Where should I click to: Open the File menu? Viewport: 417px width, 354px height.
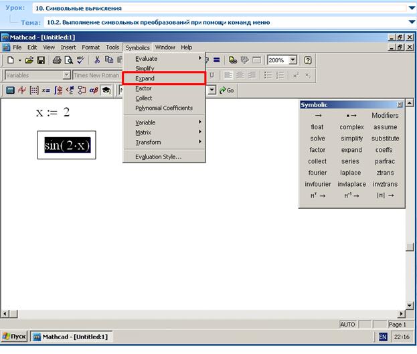17,48
